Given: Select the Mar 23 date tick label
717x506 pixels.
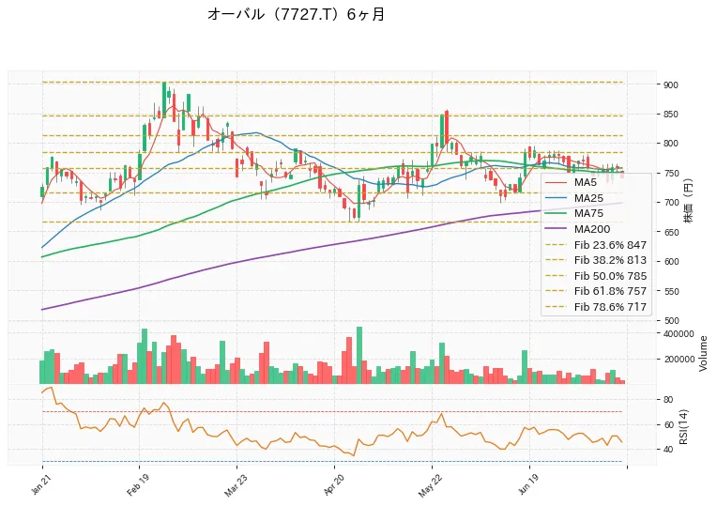Looking at the screenshot, I should click(235, 485).
